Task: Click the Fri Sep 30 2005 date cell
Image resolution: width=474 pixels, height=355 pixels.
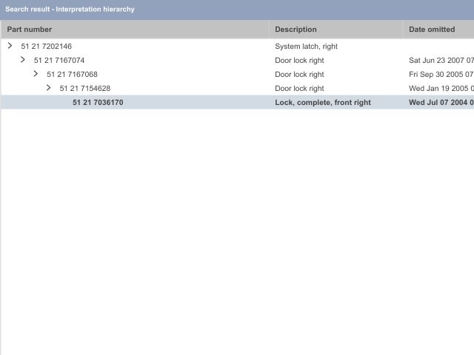Action: pyautogui.click(x=441, y=75)
